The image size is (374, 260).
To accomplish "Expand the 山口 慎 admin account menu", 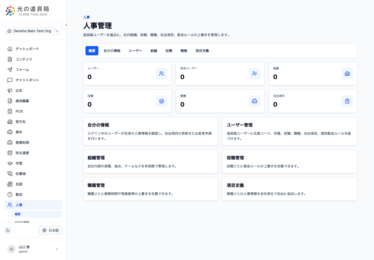I will point(33,249).
